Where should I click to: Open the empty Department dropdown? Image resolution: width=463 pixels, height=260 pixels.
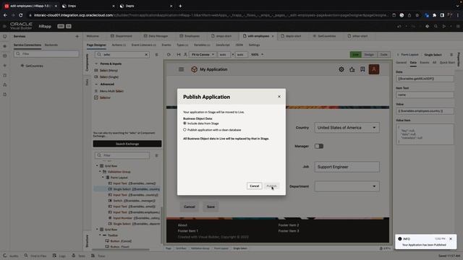347,186
